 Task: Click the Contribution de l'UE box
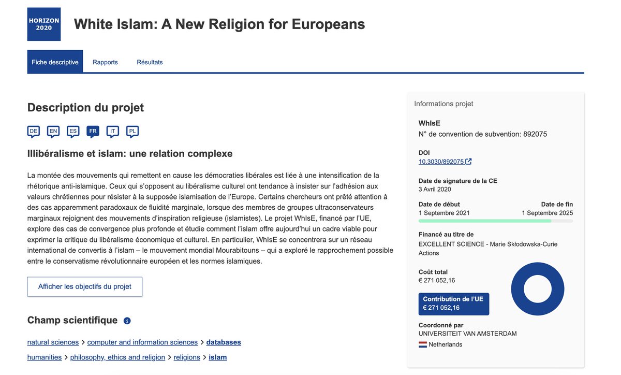[x=454, y=304]
